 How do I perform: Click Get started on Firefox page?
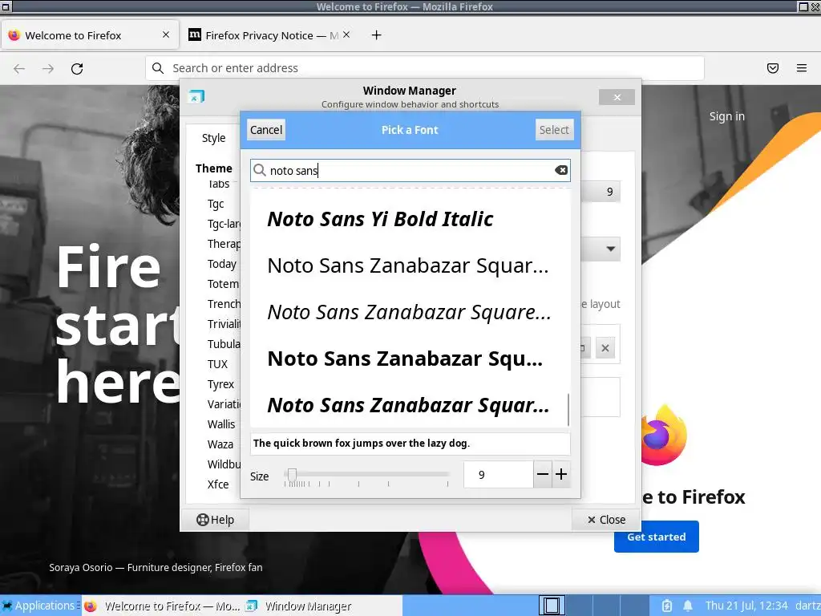point(657,537)
